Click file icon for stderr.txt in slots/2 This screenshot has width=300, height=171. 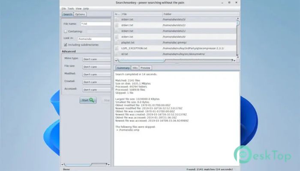click(x=117, y=25)
